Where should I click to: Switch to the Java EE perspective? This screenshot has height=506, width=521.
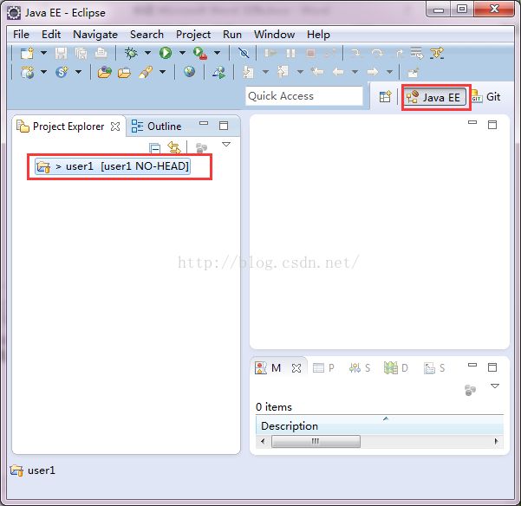click(434, 97)
